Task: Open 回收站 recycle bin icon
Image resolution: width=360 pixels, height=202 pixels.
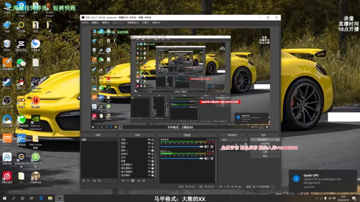Action: (7, 46)
